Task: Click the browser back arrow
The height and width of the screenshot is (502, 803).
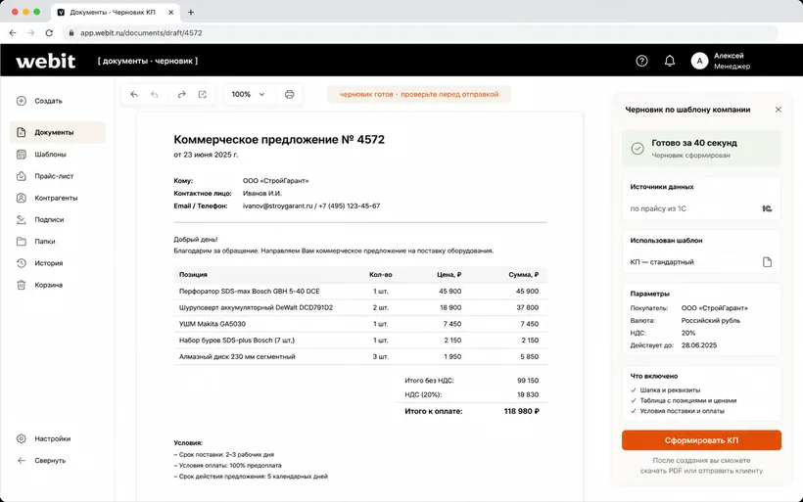Action: point(13,32)
